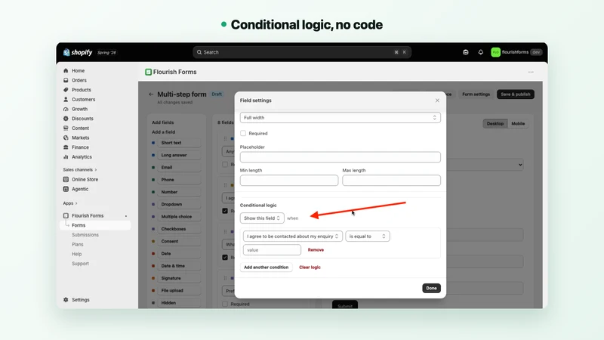
Task: Open Help in the sidebar
Action: [77, 254]
